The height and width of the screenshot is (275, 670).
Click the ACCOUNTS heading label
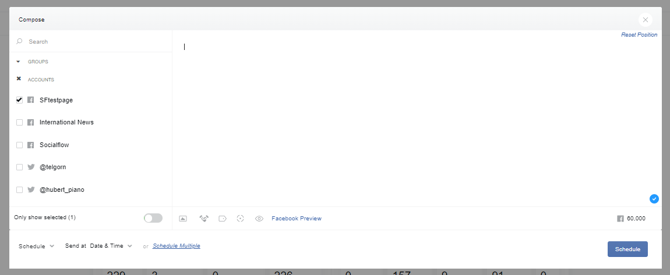pos(41,80)
